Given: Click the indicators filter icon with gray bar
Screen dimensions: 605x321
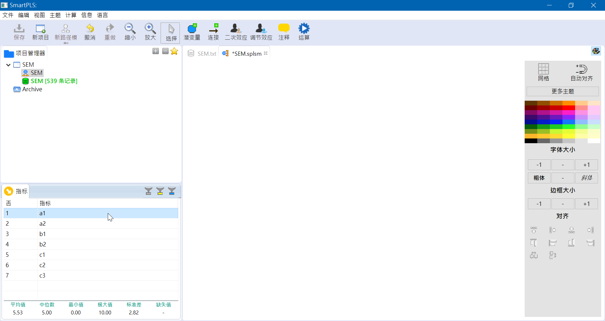Looking at the screenshot, I should click(148, 191).
